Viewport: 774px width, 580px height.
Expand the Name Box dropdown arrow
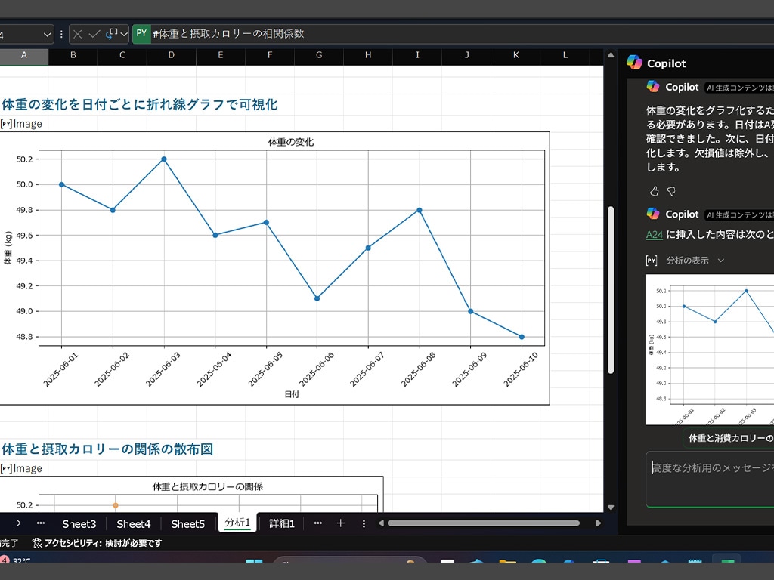(x=47, y=35)
